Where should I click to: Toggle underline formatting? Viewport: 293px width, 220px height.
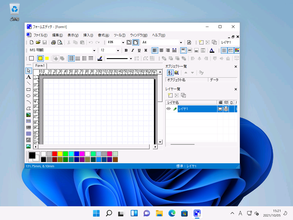139,50
